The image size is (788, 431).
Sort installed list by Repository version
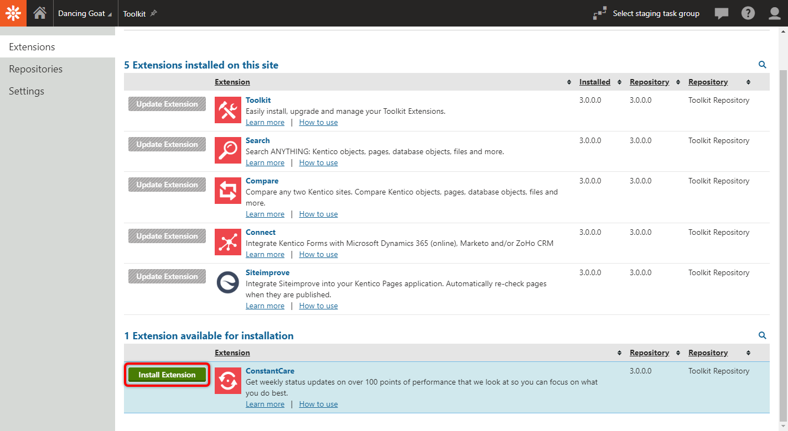[678, 82]
